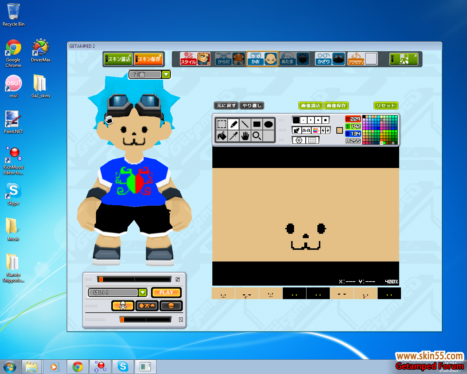Click the green exit running-man button
Screen dimensions: 467x374
tap(404, 59)
